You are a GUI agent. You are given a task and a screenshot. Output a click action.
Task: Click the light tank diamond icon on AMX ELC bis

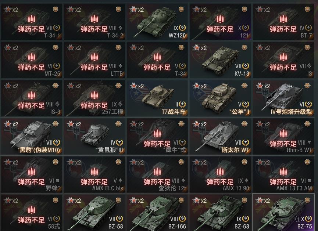[120, 180]
